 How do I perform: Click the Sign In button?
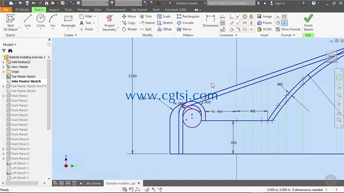coord(277,3)
